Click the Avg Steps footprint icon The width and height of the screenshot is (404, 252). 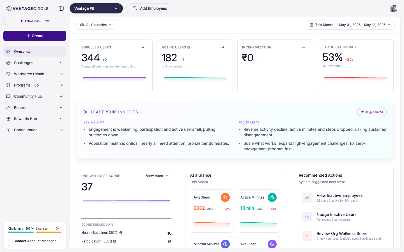pyautogui.click(x=225, y=197)
